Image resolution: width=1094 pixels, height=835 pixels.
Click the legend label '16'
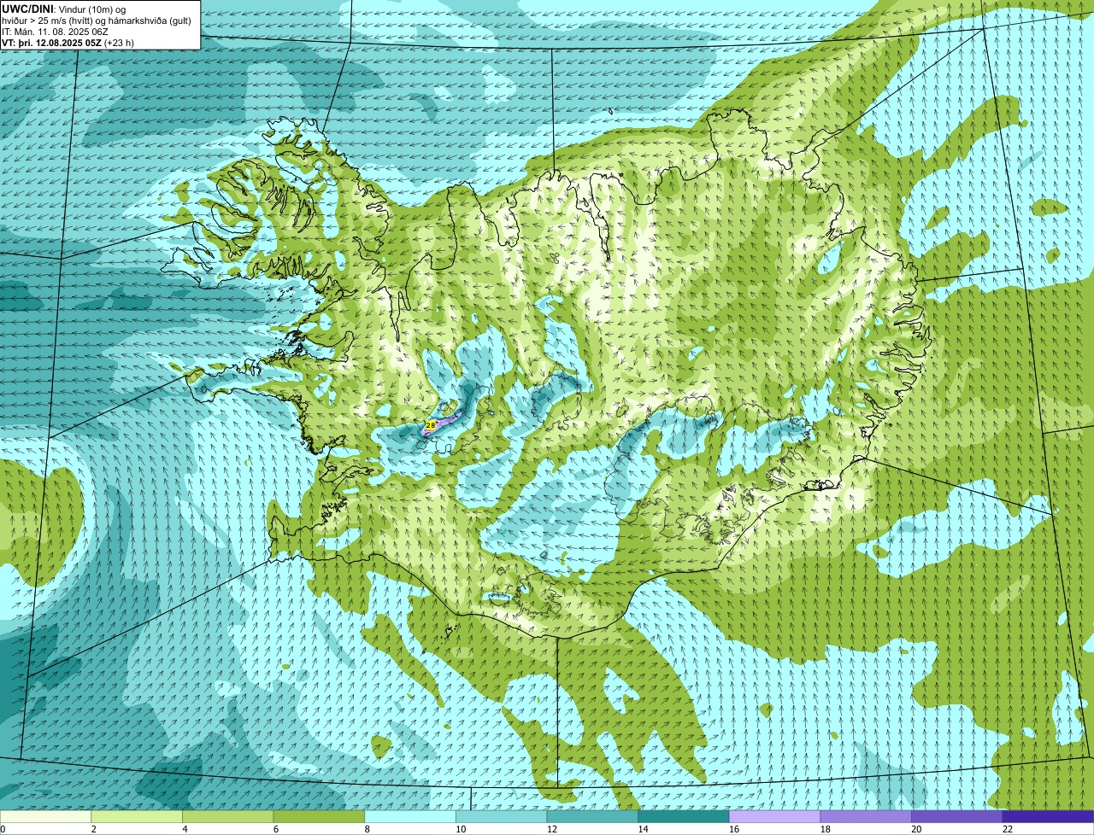pyautogui.click(x=734, y=829)
